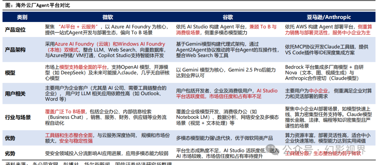Select the 微软 劣势 cell about 安全领域投入分流
Viewport: 378px width, 165px height.
tap(106, 153)
